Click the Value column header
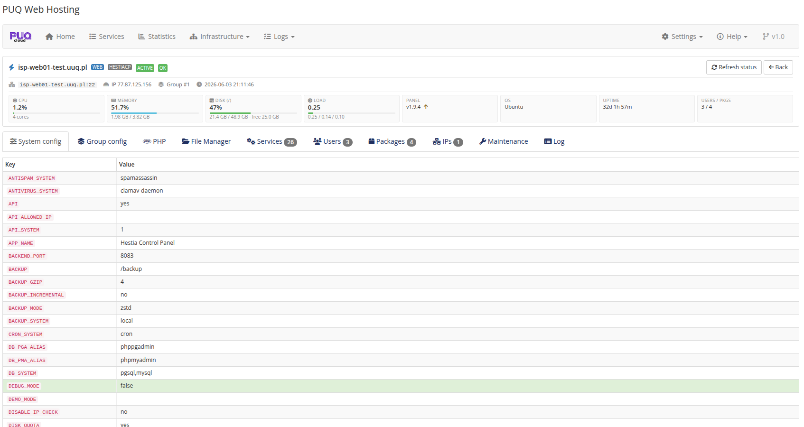The image size is (804, 427). [127, 165]
